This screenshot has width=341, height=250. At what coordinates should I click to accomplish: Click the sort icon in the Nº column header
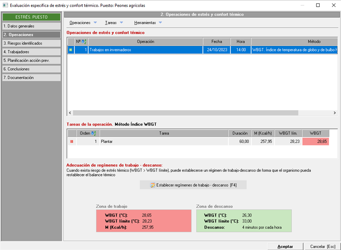(x=84, y=42)
